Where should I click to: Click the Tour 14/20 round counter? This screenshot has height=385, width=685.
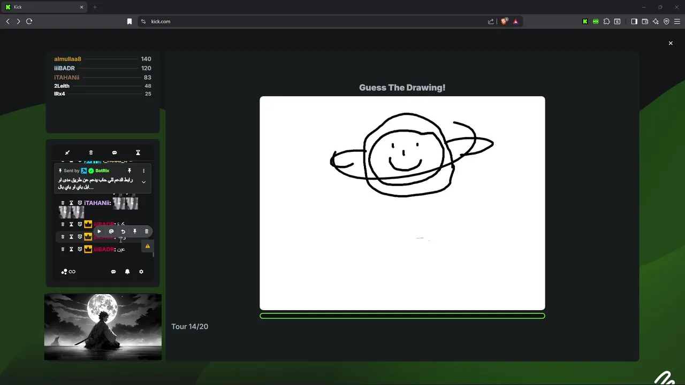tap(189, 327)
